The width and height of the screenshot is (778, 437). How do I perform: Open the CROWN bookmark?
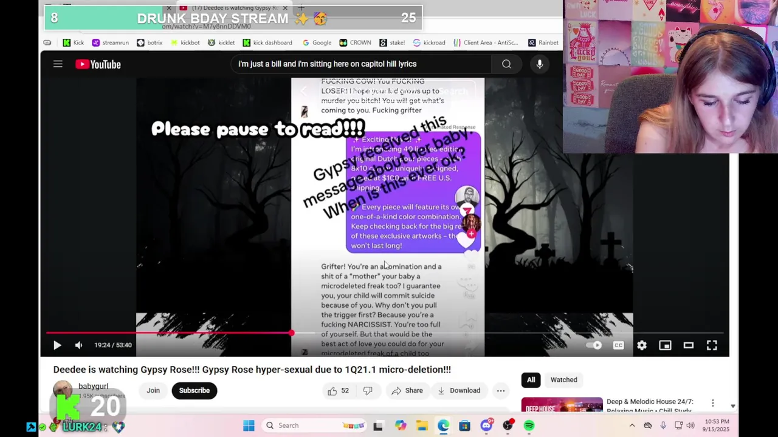pos(356,42)
